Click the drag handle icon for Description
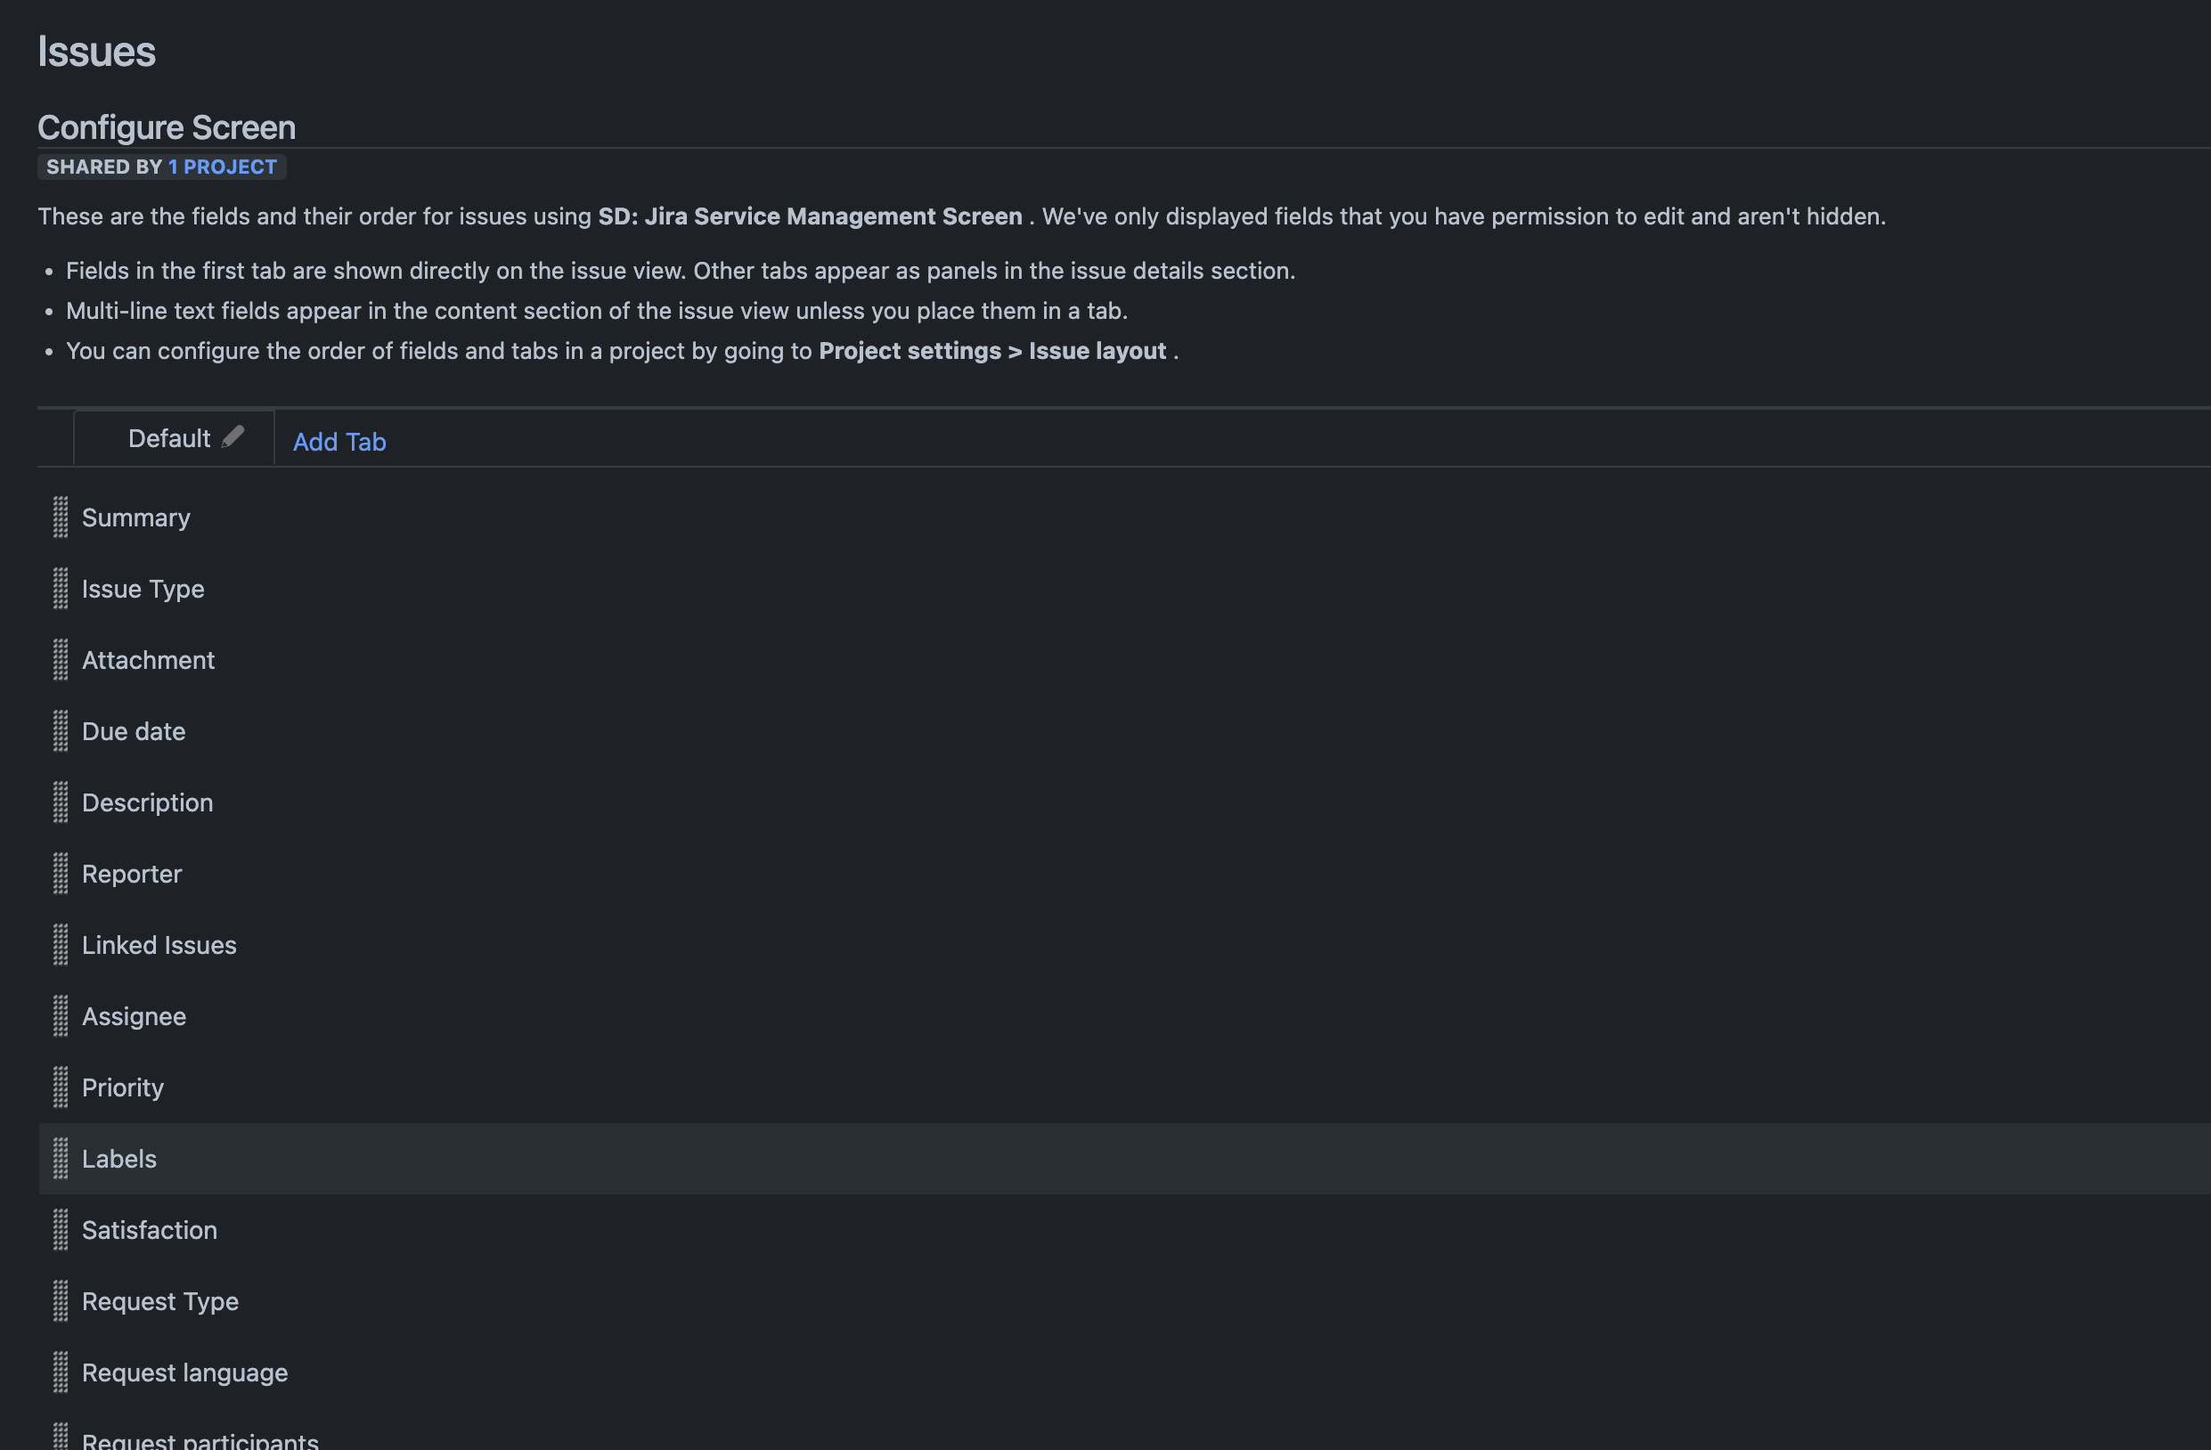 click(61, 802)
